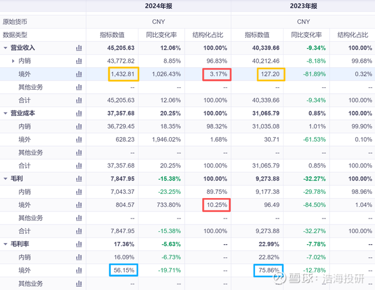Show chart for 境外 under 毛利
This screenshot has width=375, height=290.
point(79,204)
